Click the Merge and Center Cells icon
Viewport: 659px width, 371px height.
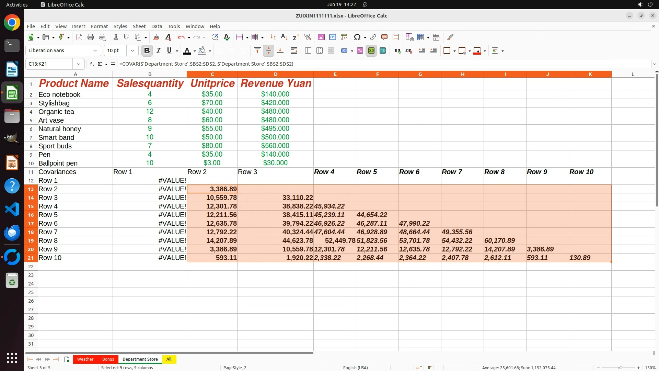[308, 51]
